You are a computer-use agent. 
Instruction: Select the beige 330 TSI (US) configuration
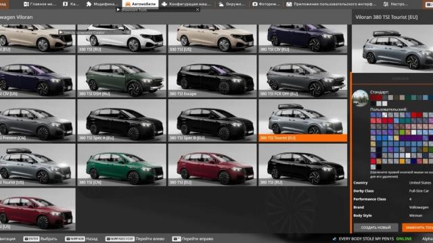coord(212,38)
